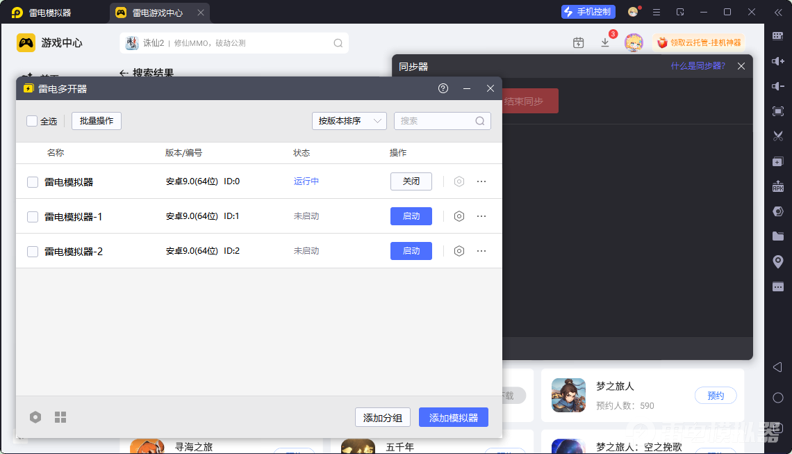Check the 雷电模拟器-2 row checkbox
The image size is (792, 454).
click(x=33, y=250)
